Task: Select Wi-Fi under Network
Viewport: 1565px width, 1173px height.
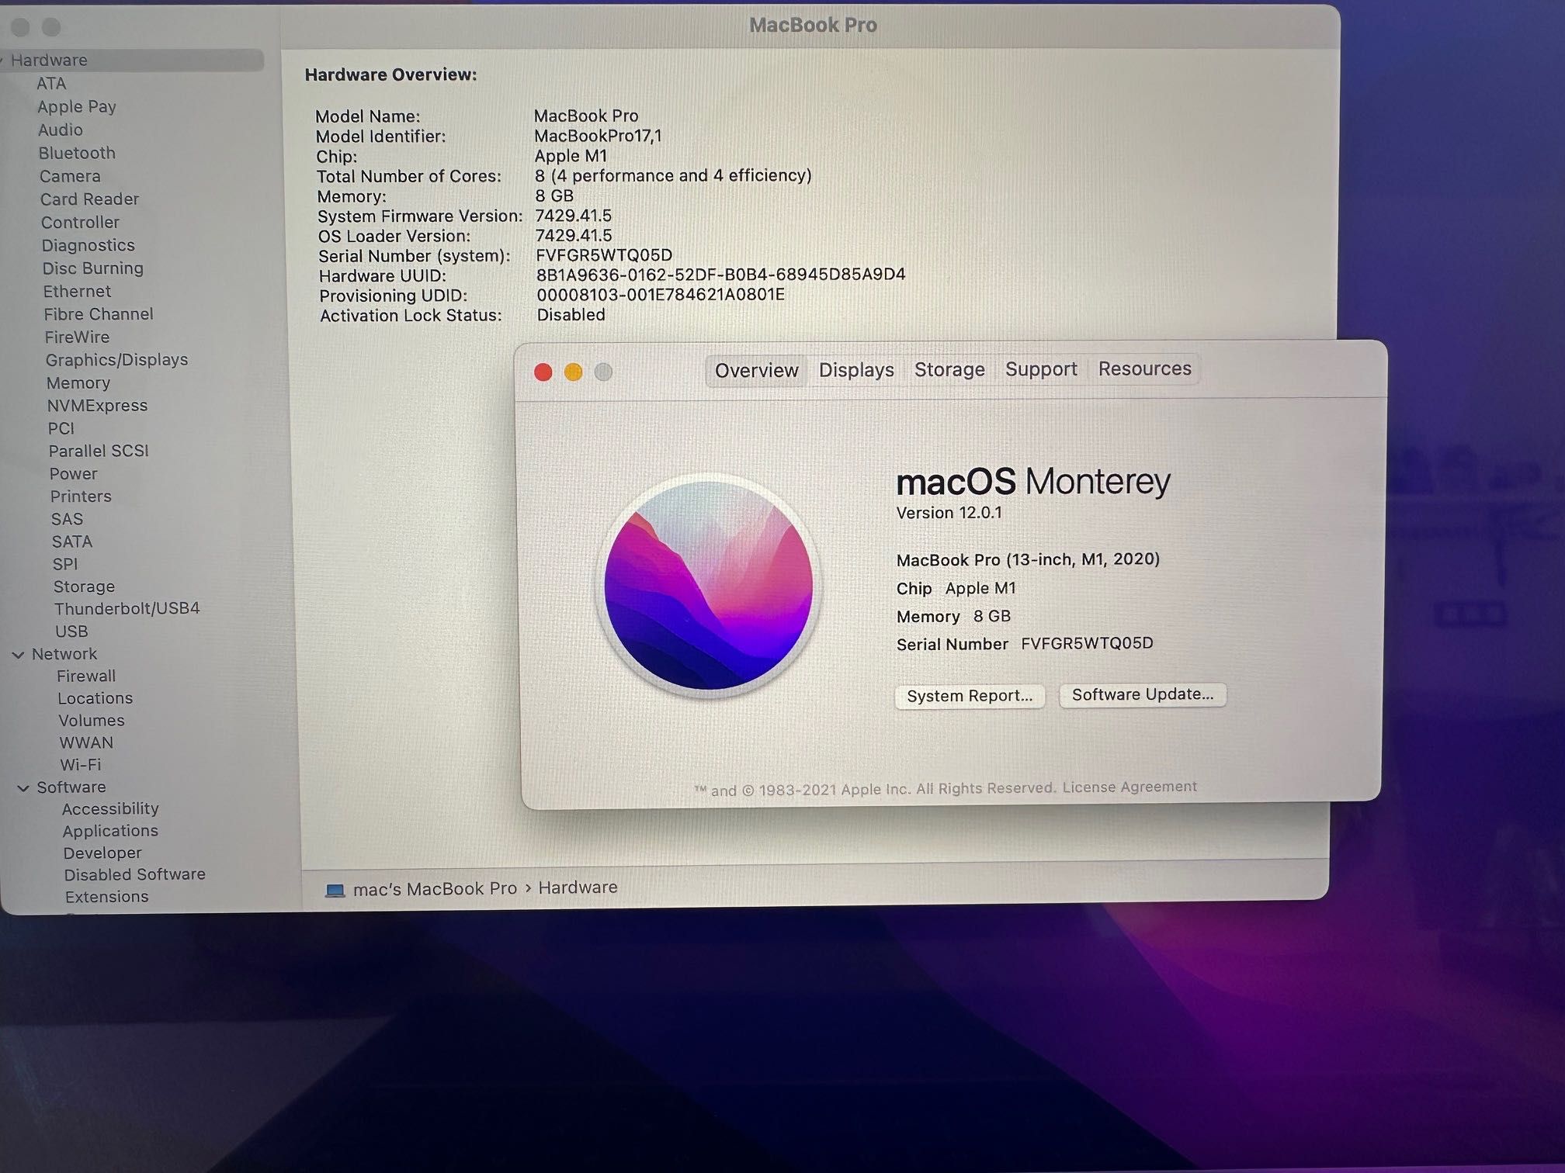Action: [x=81, y=766]
